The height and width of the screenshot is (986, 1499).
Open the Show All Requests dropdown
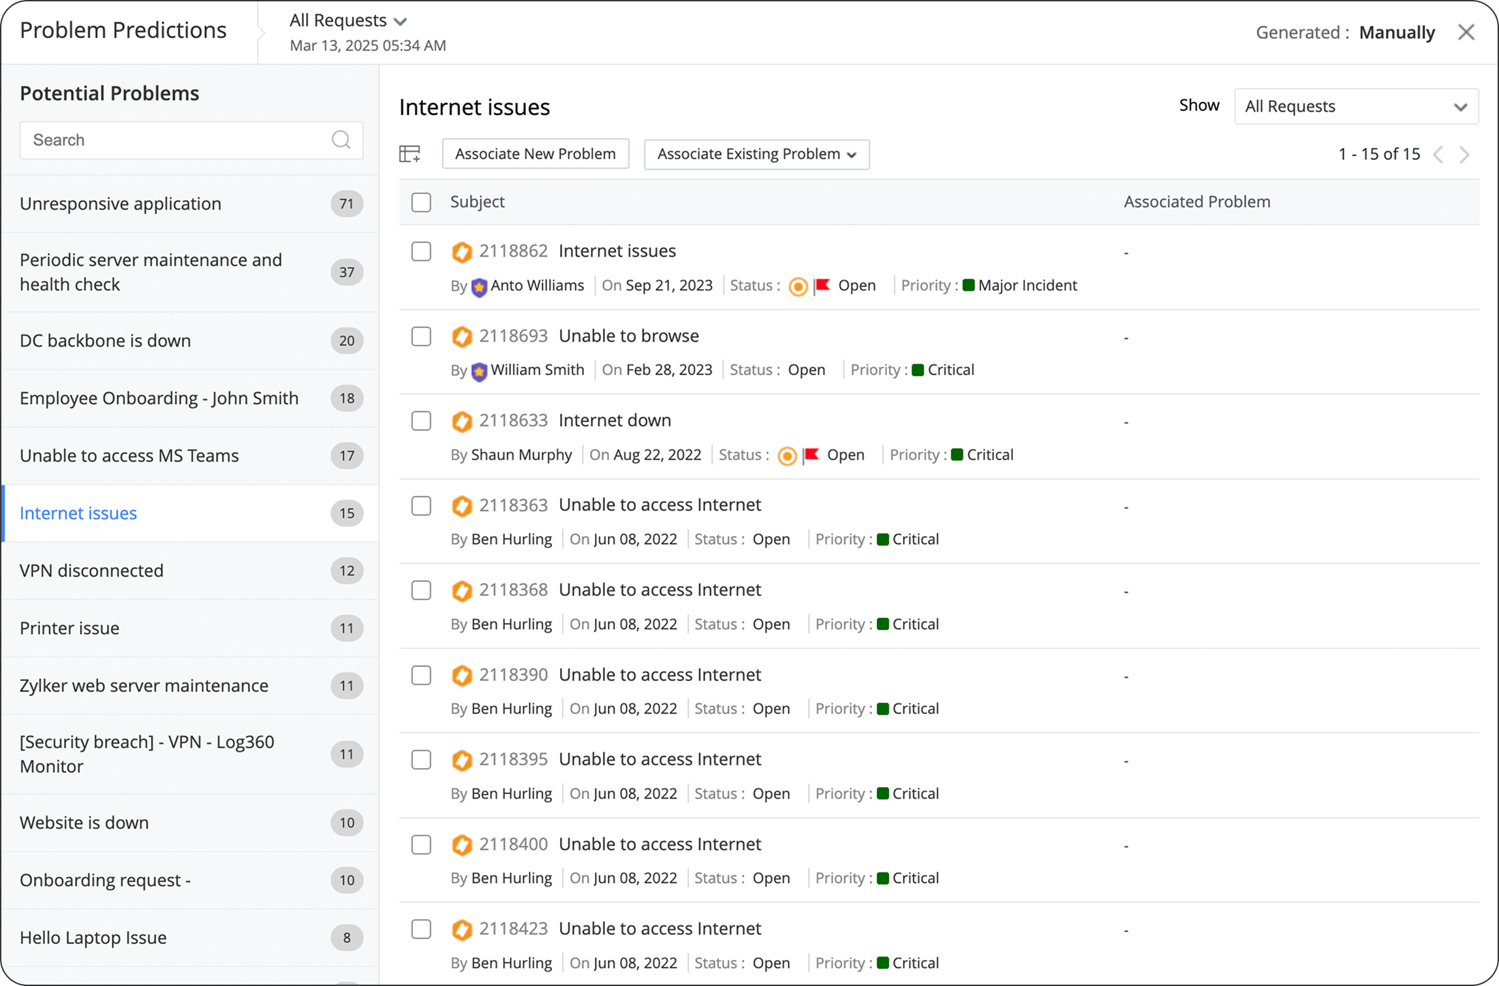(x=1356, y=106)
